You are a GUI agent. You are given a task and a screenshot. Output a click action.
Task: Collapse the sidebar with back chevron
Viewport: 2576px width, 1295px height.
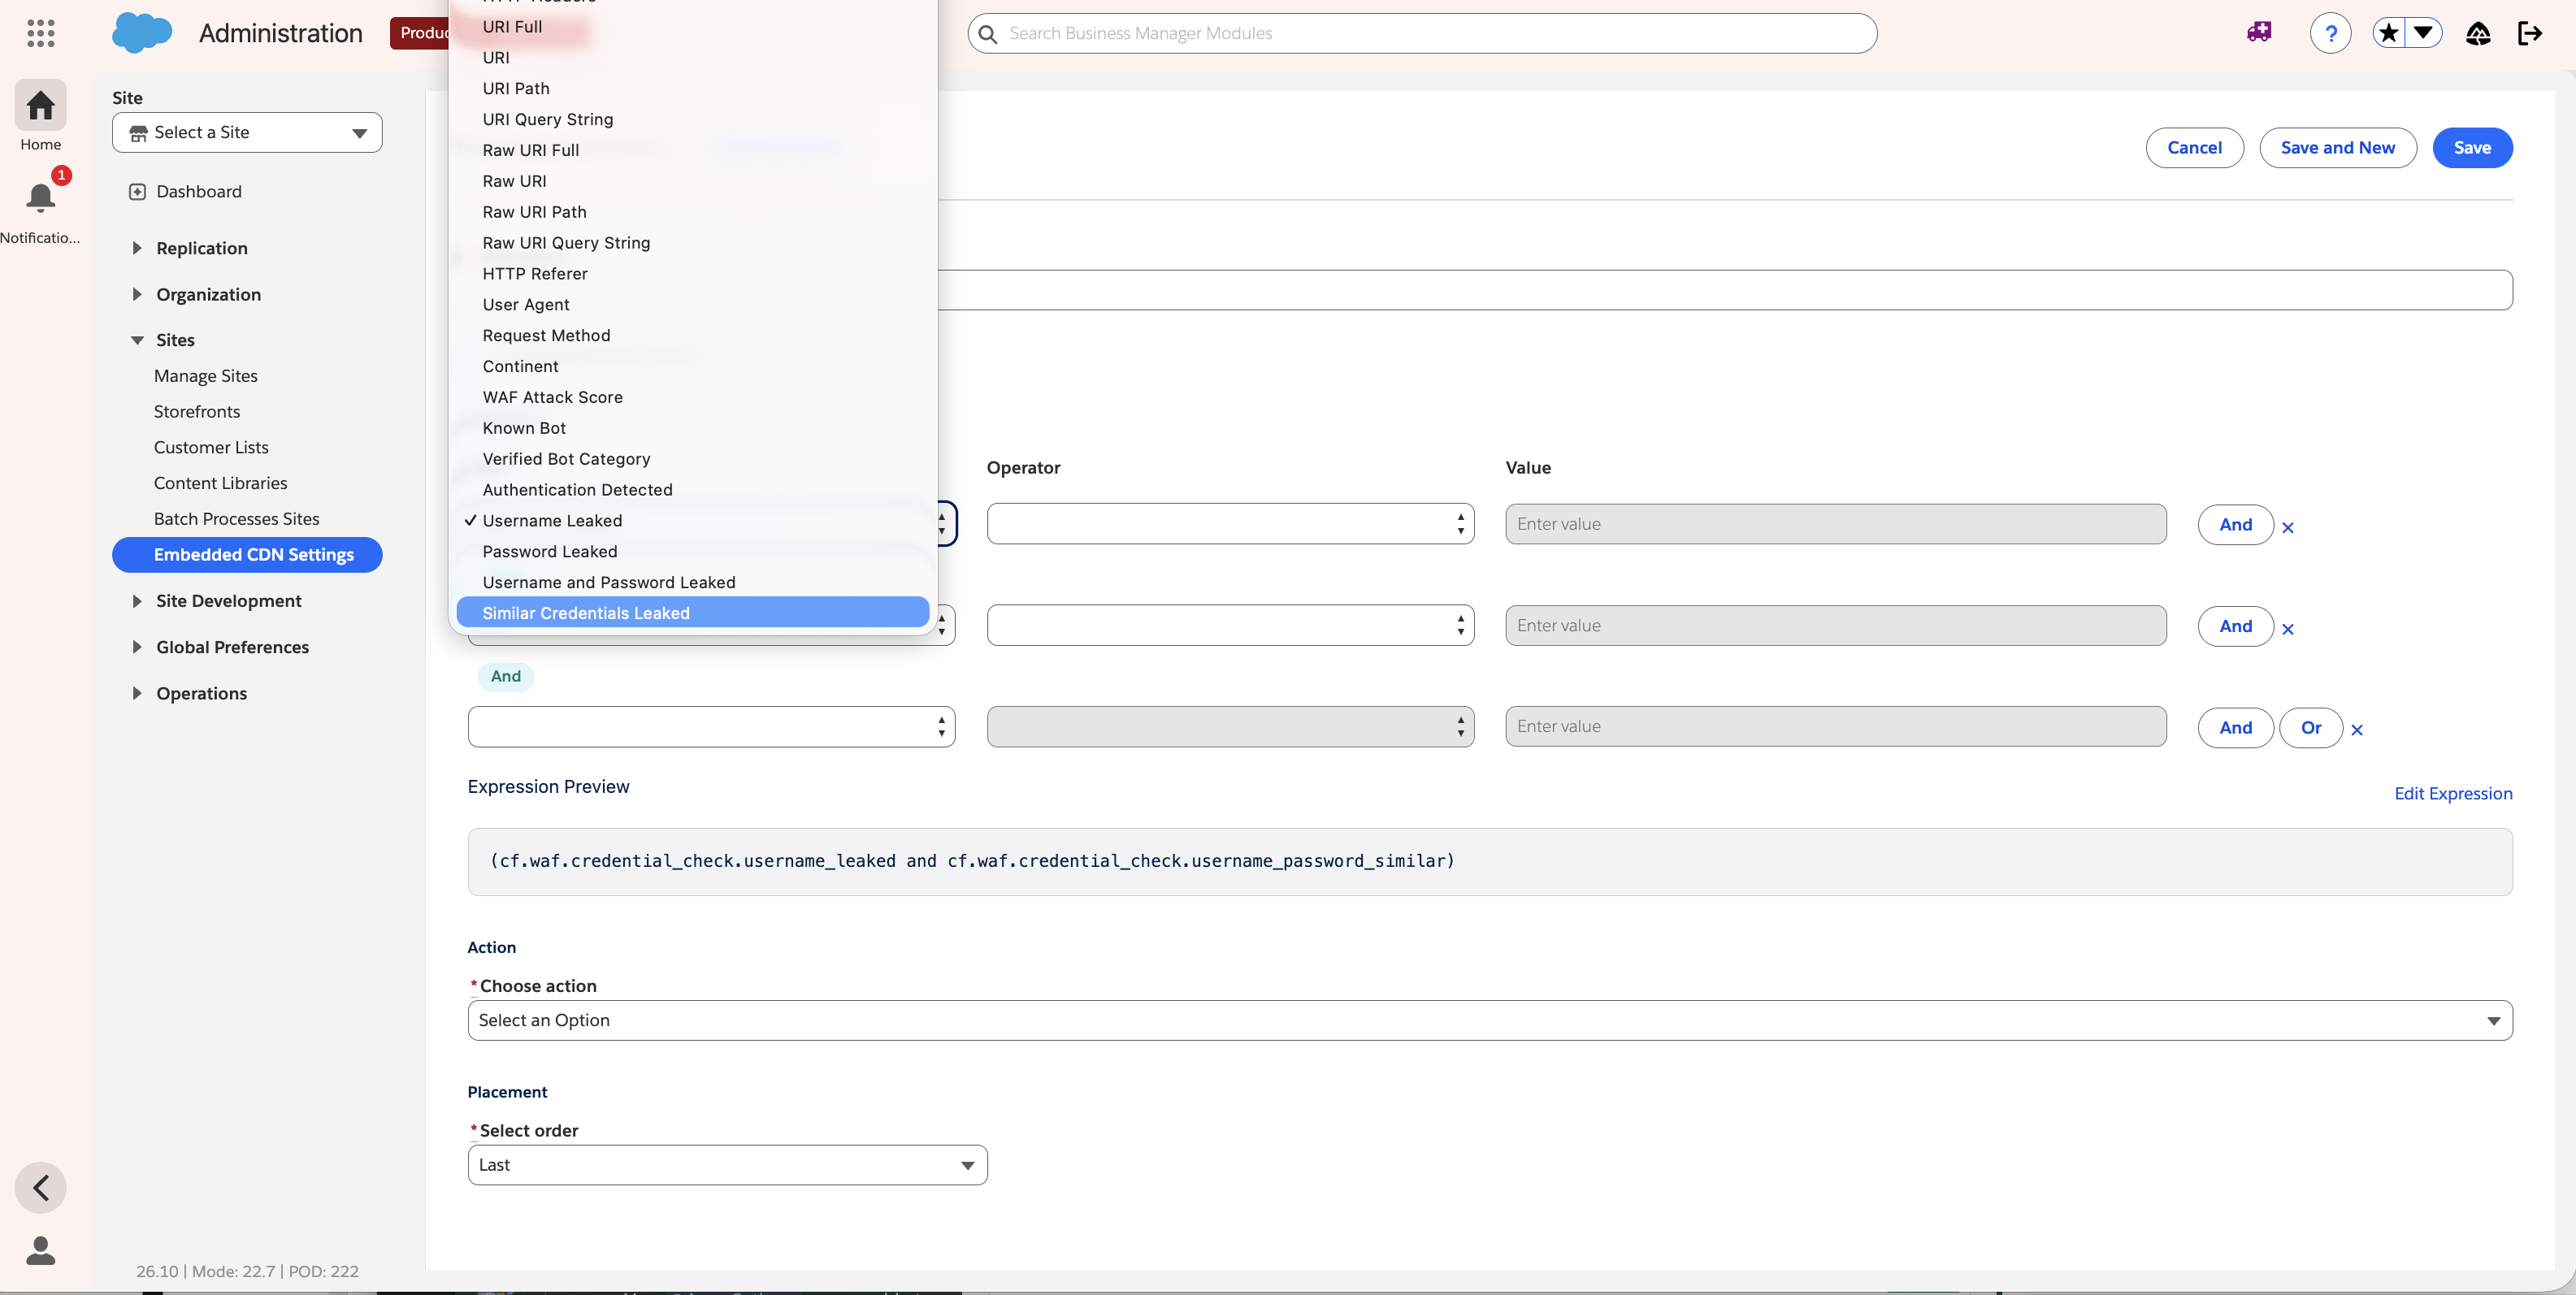[40, 1187]
